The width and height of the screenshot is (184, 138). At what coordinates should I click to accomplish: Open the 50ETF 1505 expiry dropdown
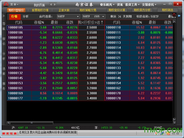94,17
